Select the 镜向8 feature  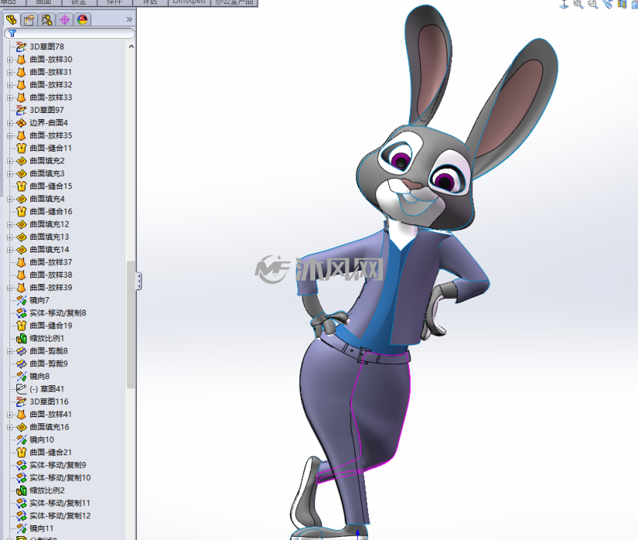[40, 377]
